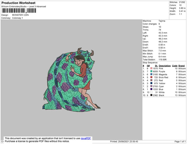The image size is (187, 144).
Task: Click the printed date '25/08/2021 23.59.43'
Action: [x=128, y=142]
